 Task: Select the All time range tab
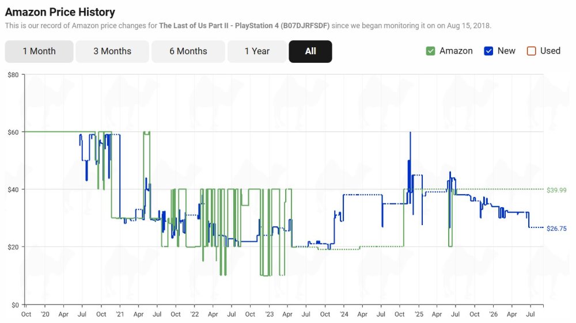pos(310,51)
